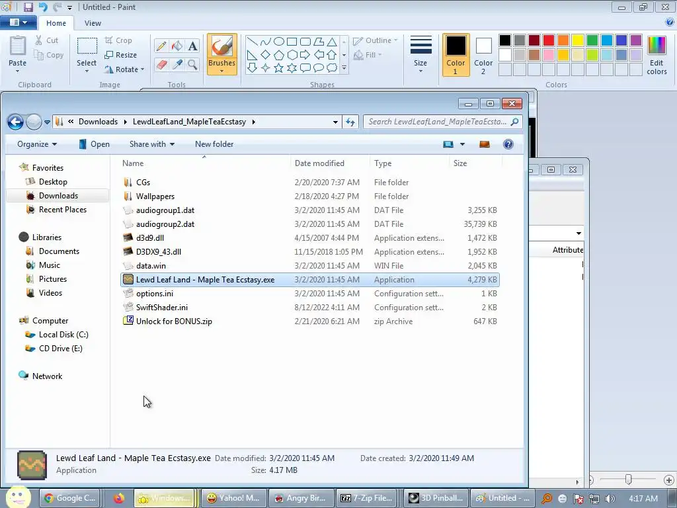The height and width of the screenshot is (508, 677).
Task: Select the SwiftShader.ini file
Action: (309, 308)
